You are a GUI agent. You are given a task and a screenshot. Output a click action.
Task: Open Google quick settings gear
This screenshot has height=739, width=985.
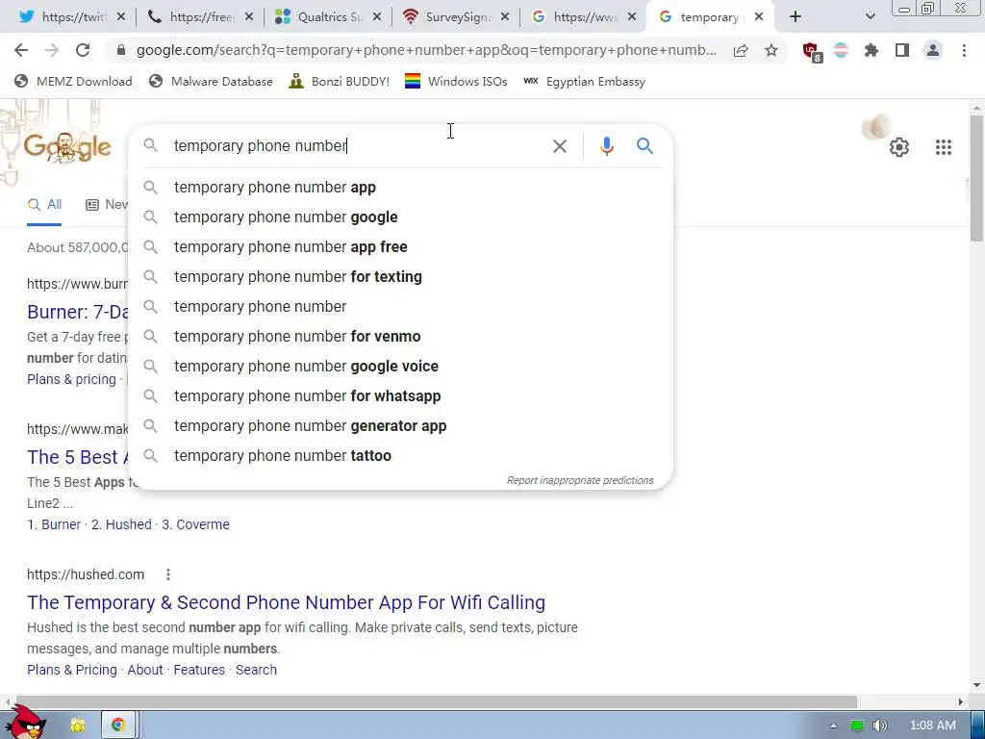click(899, 147)
